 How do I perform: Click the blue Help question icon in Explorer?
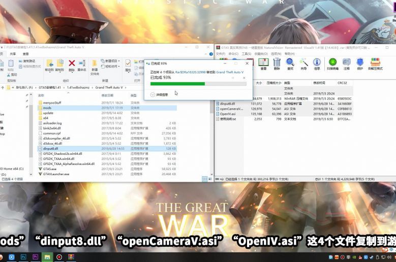pyautogui.click(x=211, y=54)
